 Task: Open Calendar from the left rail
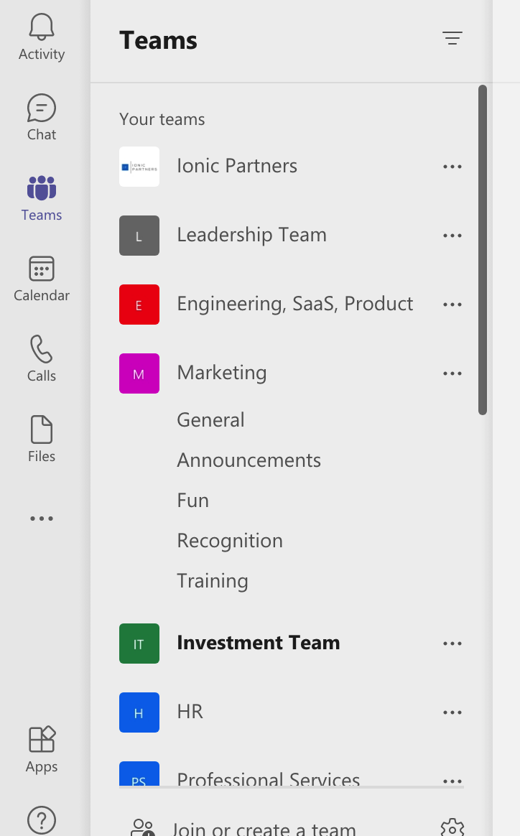tap(41, 269)
